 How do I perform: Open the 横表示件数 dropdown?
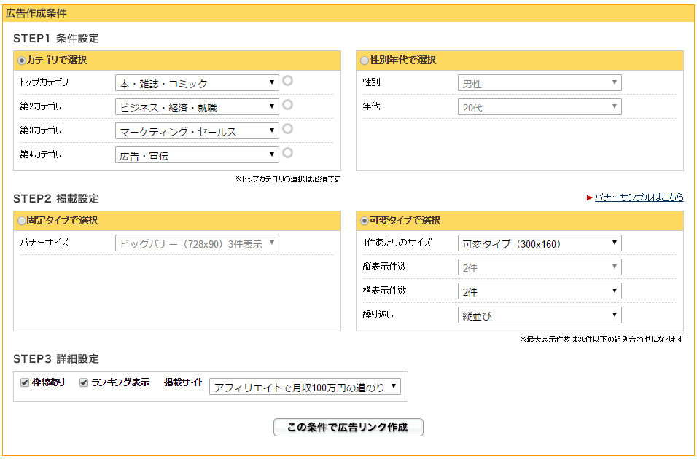coord(540,291)
